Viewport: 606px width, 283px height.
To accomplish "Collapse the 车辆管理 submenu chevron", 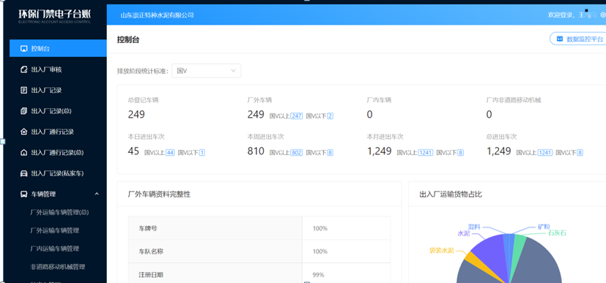I will pos(97,194).
